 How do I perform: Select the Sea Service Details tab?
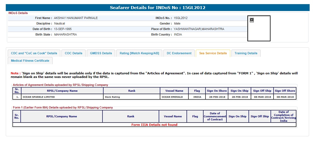pyautogui.click(x=213, y=53)
